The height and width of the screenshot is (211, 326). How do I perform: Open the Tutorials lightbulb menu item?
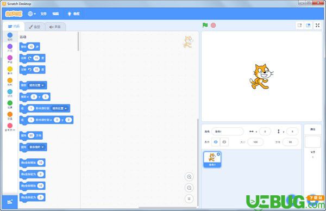click(73, 14)
